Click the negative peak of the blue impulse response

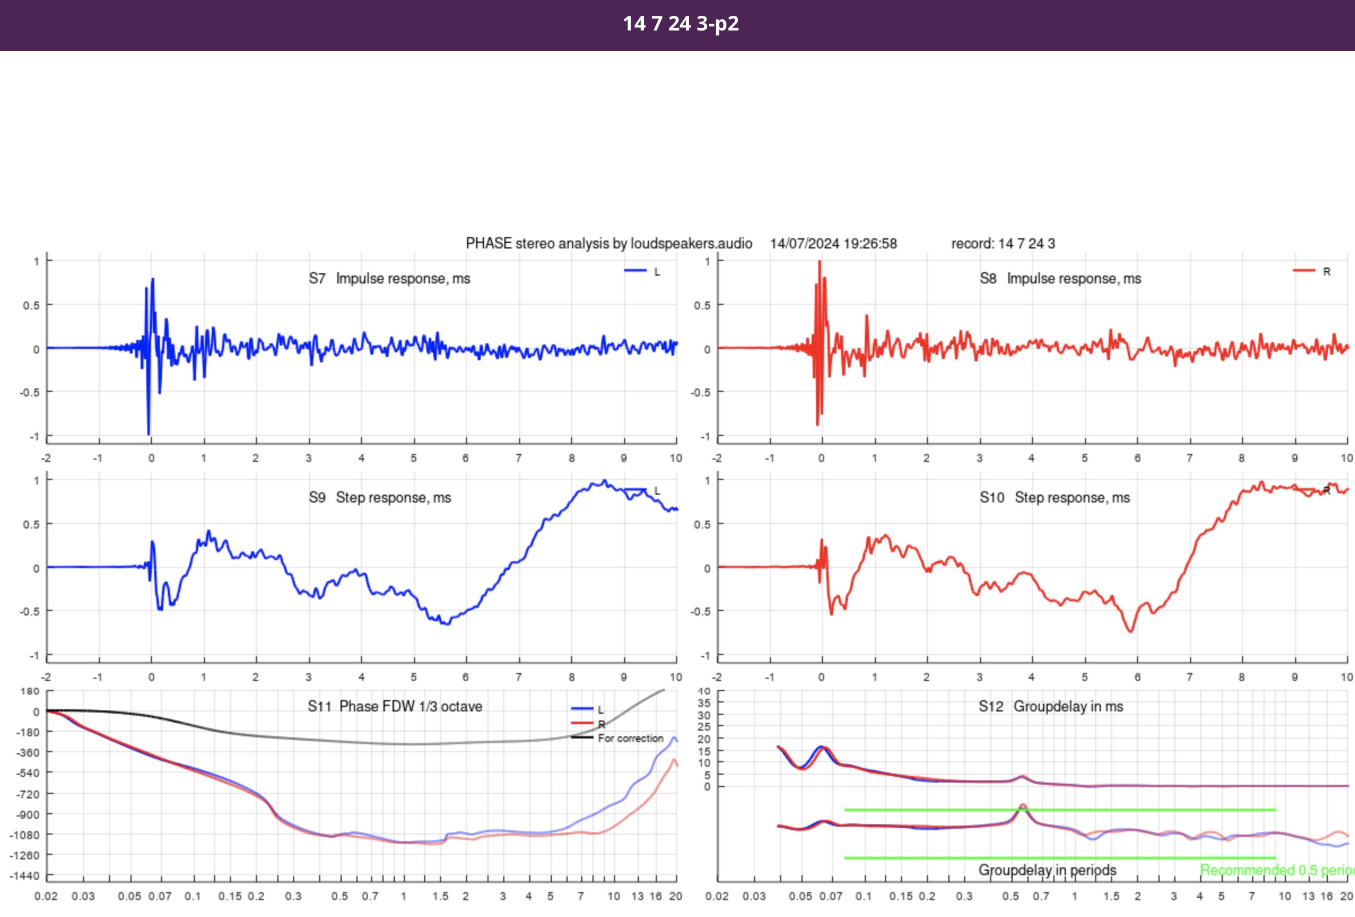coord(148,433)
